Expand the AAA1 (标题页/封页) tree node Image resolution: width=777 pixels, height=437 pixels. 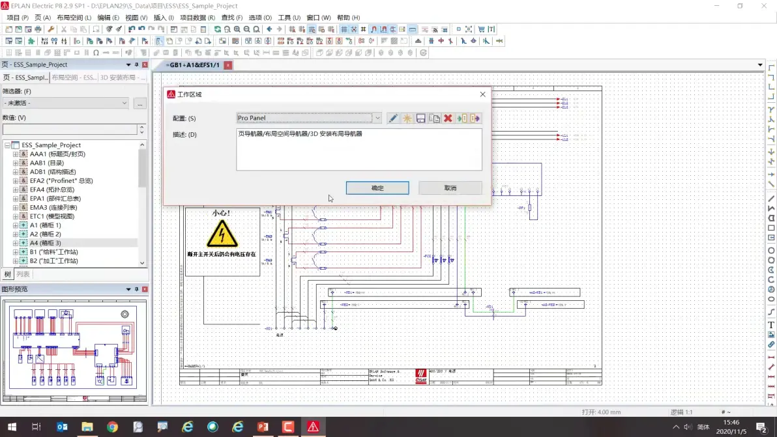[x=16, y=154]
